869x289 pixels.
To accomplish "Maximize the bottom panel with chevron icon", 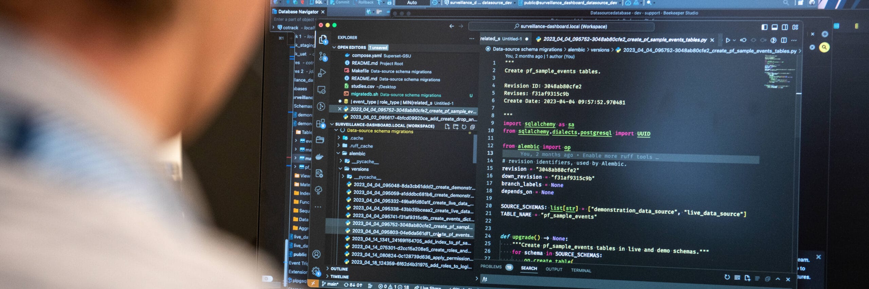I will point(778,279).
